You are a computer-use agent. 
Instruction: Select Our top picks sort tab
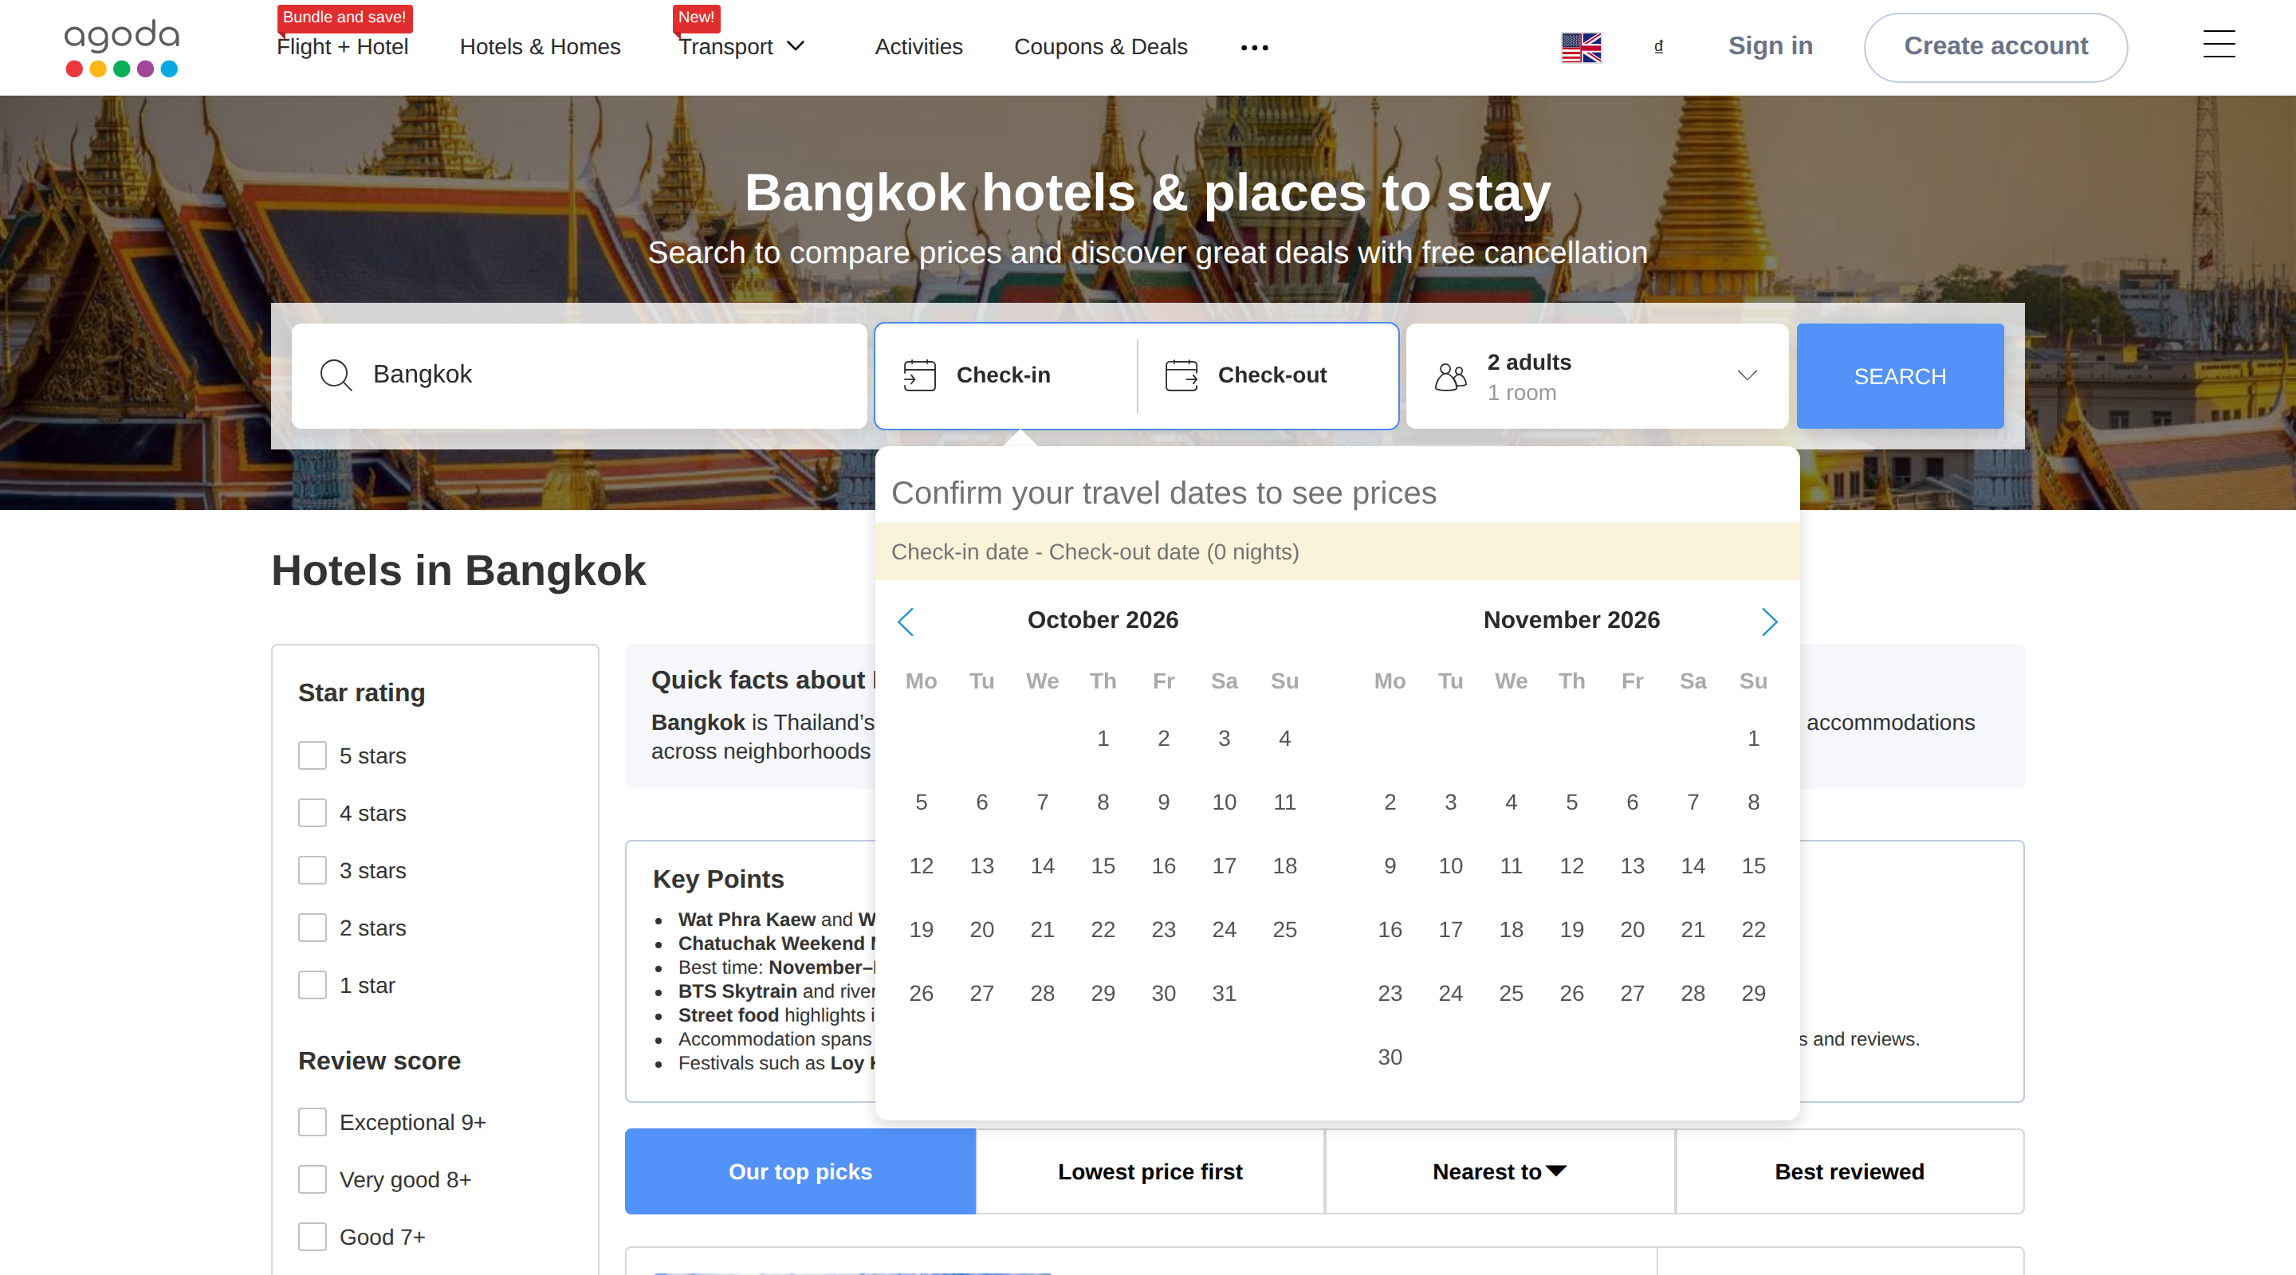(x=800, y=1171)
